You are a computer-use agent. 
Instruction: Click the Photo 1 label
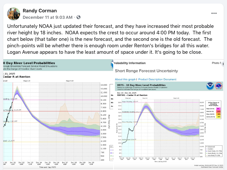tap(216, 63)
